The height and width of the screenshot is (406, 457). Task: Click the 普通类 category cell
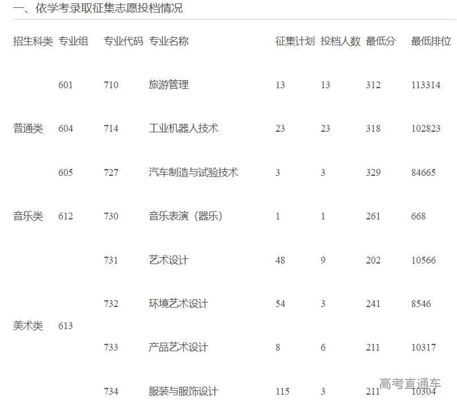click(x=28, y=128)
